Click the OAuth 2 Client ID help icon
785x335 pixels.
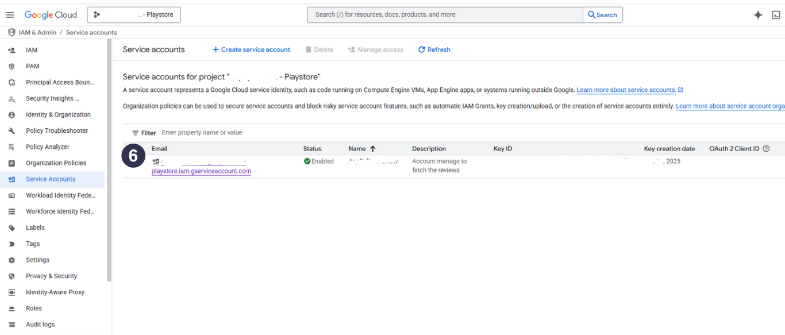tap(766, 149)
